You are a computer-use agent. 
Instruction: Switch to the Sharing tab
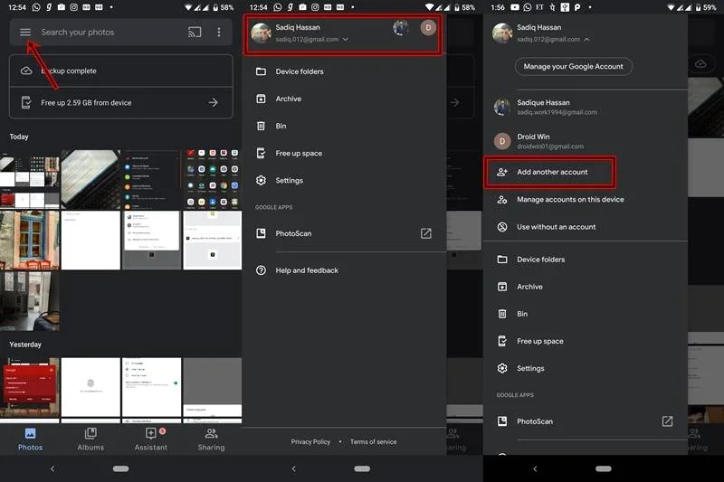click(x=212, y=439)
